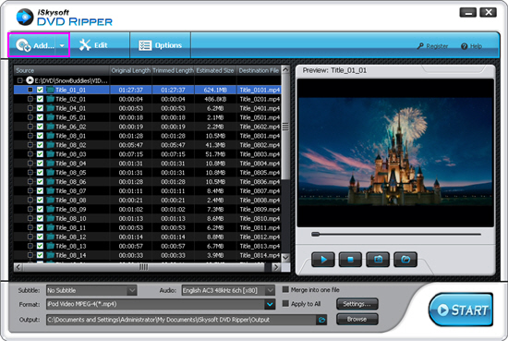The image size is (508, 341).
Task: Select the Title_08_10 folder icon
Action: (50, 218)
